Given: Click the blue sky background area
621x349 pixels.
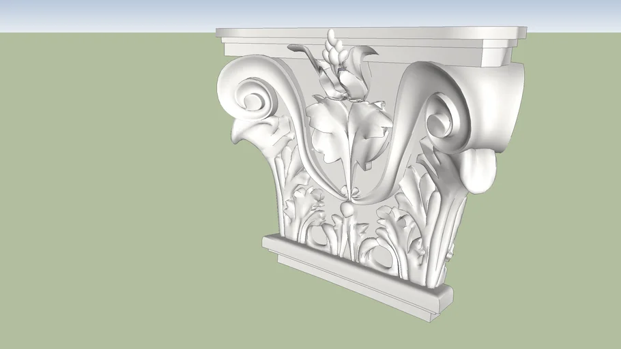Looking at the screenshot, I should [x=102, y=15].
